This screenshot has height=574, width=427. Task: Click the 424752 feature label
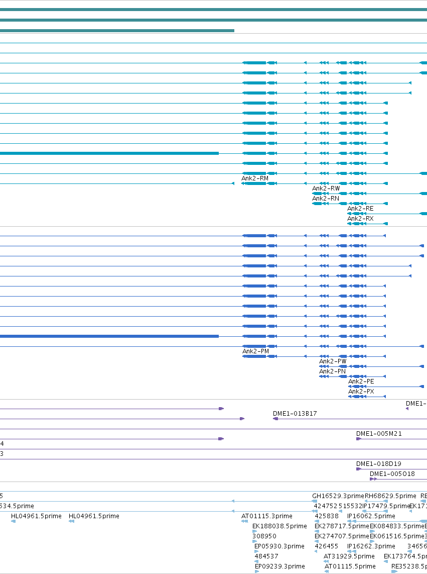pos(326,506)
